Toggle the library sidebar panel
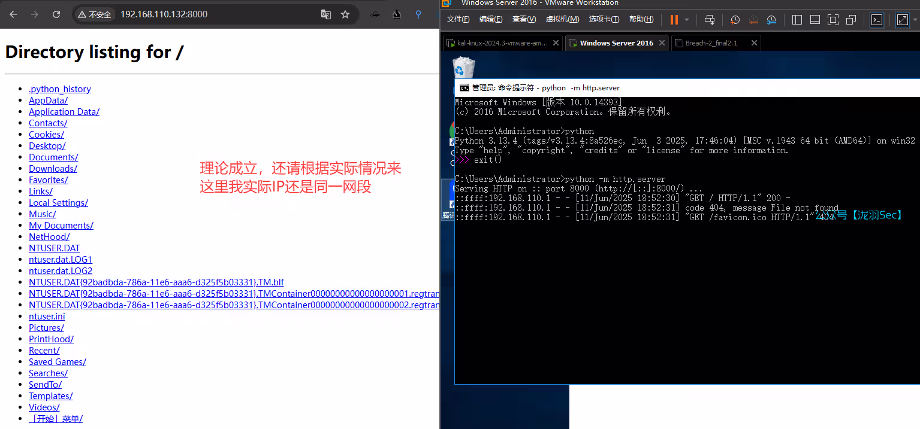Viewport: 920px width, 429px height. [x=797, y=20]
